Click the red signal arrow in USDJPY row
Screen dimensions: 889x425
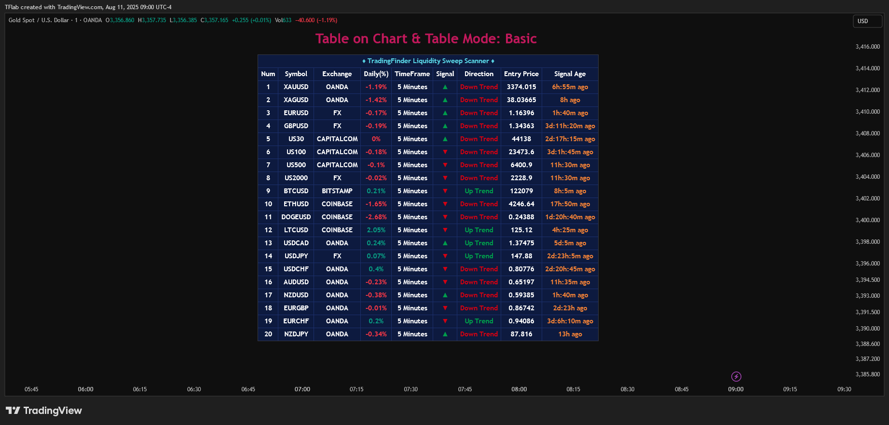445,256
